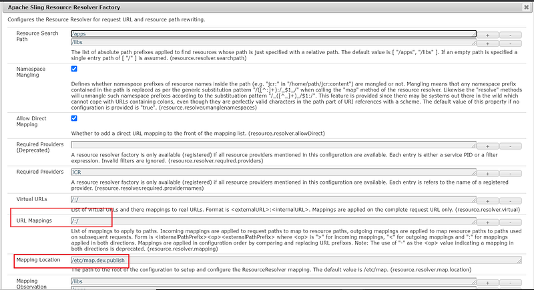The height and width of the screenshot is (290, 534).
Task: Add a Virtual URLs entry
Action: click(488, 201)
